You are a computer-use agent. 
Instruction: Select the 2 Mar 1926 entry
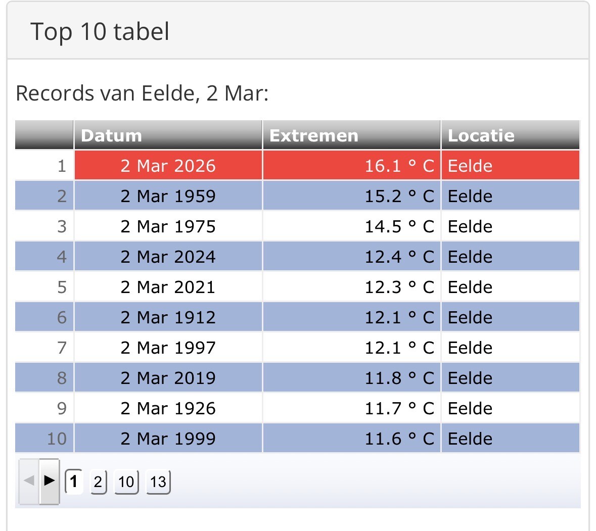[168, 408]
